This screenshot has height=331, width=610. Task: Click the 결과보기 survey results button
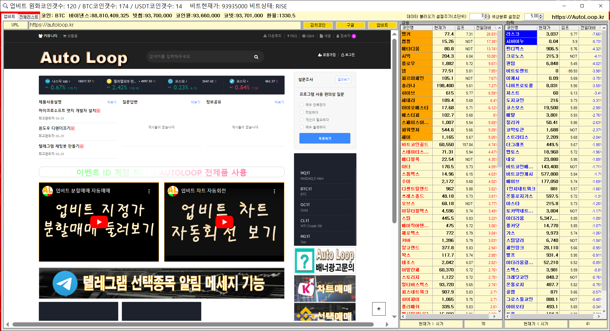(343, 79)
